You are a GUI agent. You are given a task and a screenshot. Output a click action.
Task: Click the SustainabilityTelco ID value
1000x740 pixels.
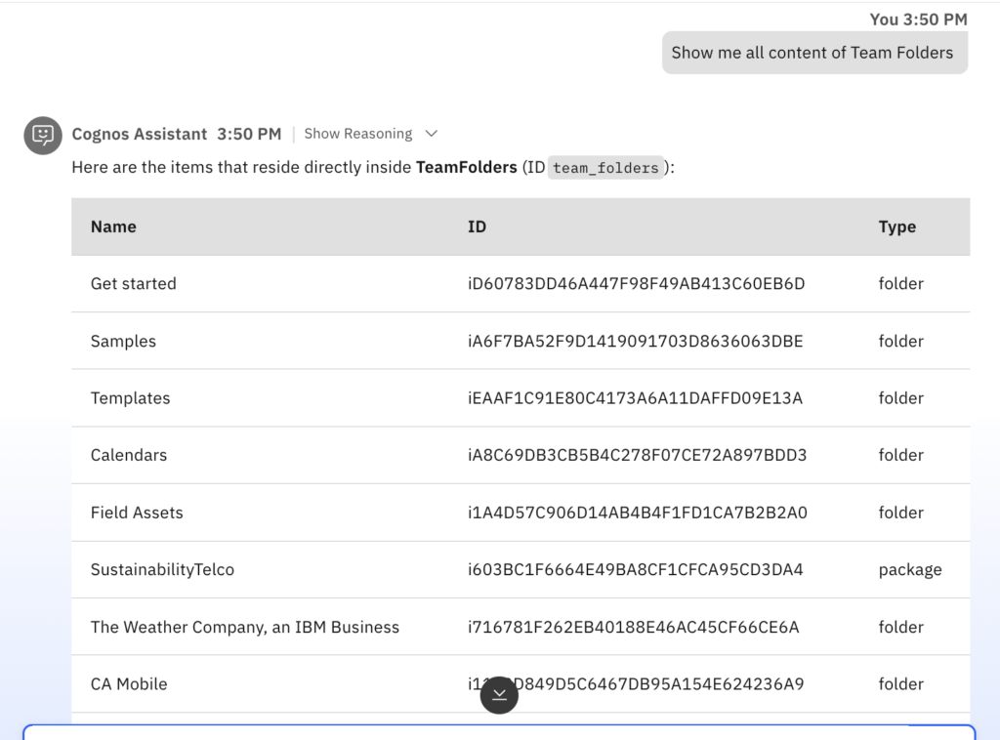point(635,569)
